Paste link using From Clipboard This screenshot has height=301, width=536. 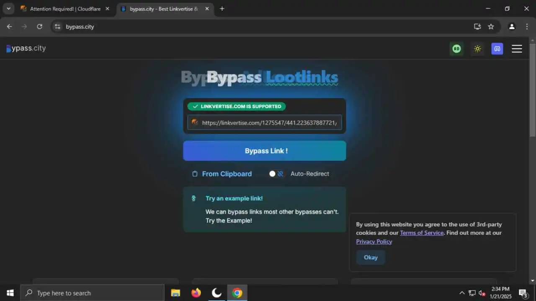click(x=227, y=174)
